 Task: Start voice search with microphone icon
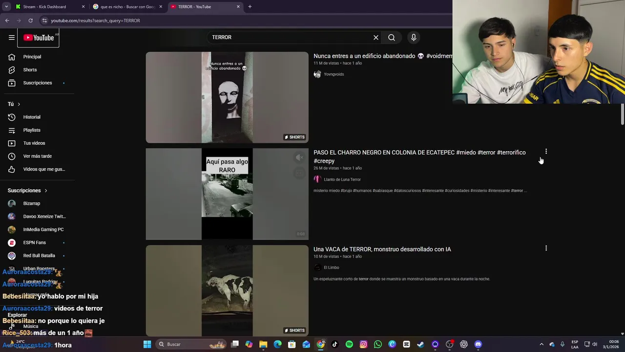point(414,38)
